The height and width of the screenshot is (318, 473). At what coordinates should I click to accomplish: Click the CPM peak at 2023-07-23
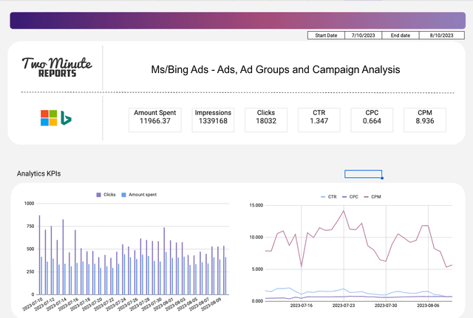(344, 211)
